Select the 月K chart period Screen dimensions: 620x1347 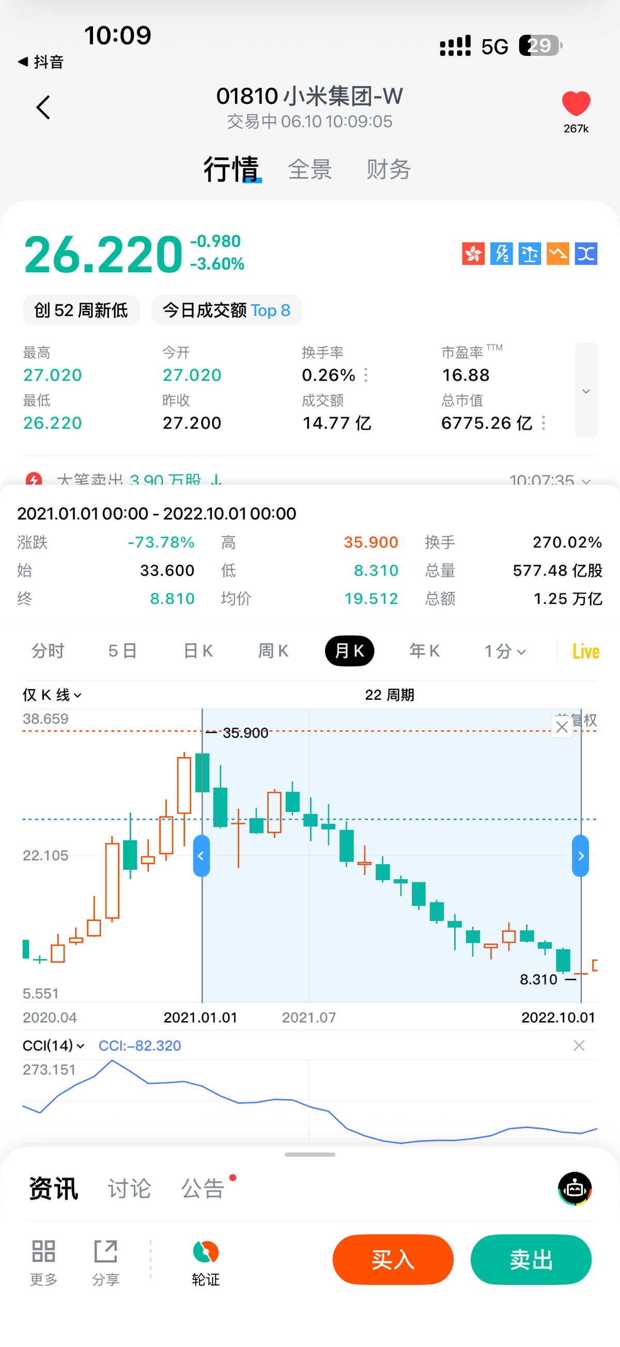pyautogui.click(x=349, y=651)
